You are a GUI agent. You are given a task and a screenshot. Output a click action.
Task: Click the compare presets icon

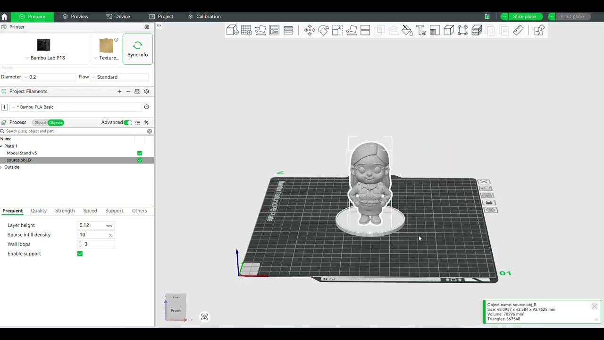pos(146,122)
